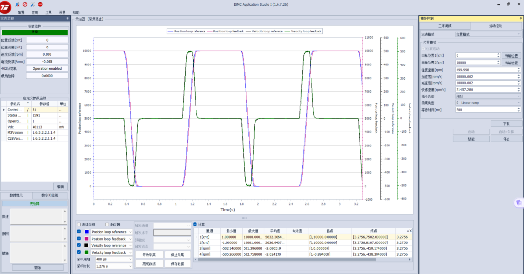
Task: Click the green color swatch for channel four
Action: [87, 252]
